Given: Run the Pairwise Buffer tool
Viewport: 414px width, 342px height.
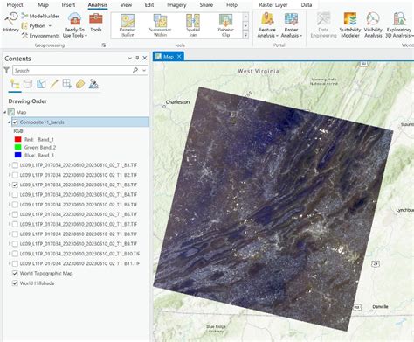Looking at the screenshot, I should tap(128, 25).
